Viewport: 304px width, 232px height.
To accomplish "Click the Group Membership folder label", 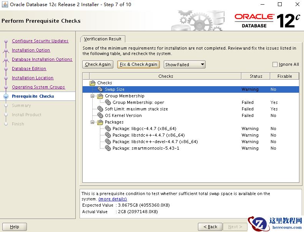I will click(125, 96).
